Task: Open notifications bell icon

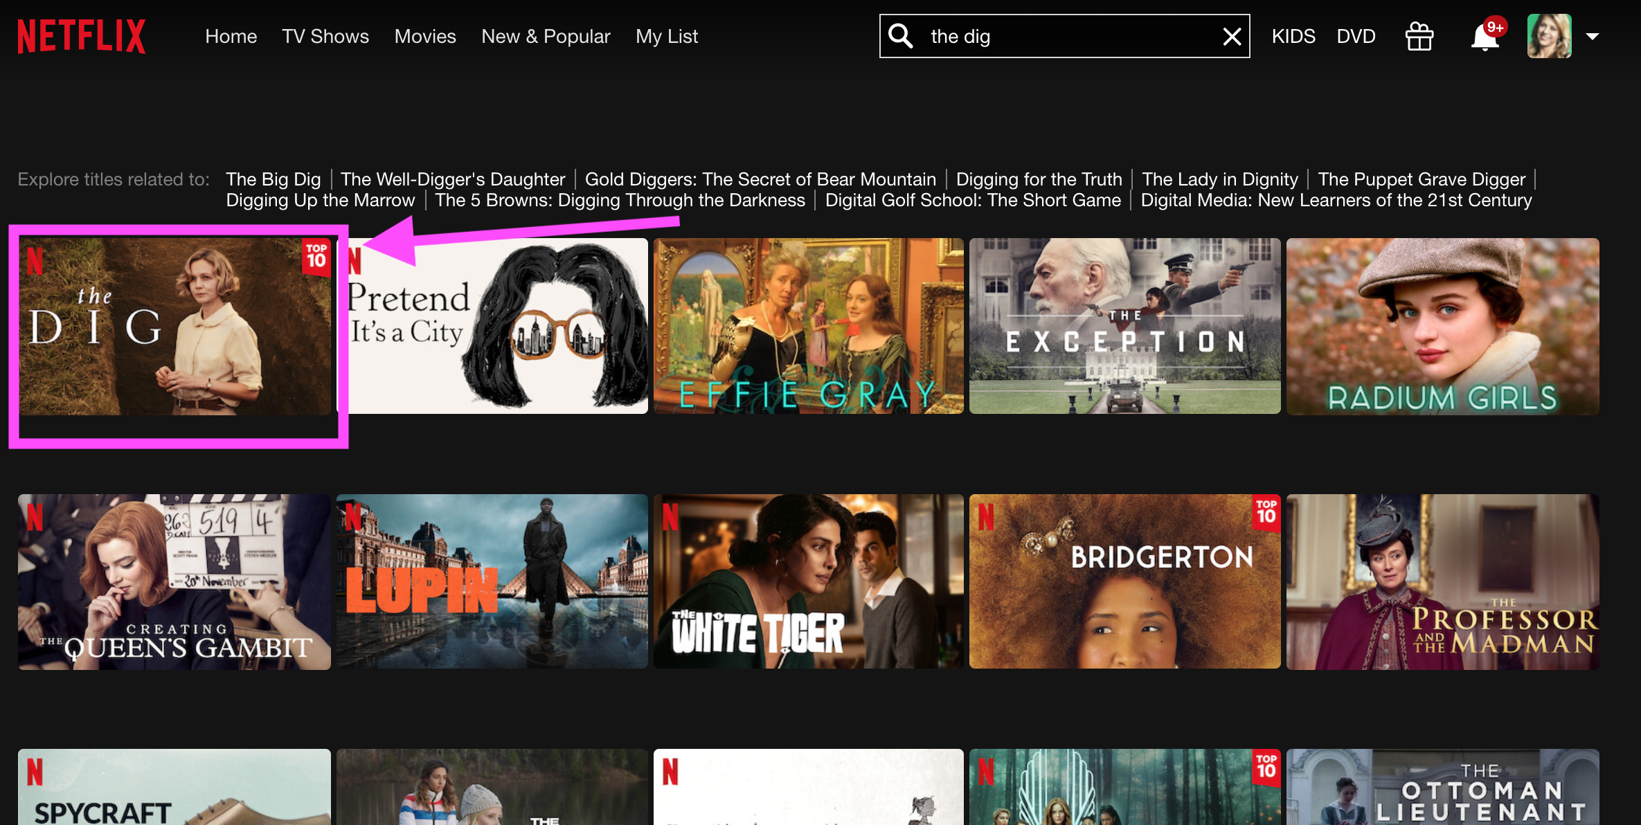Action: (x=1485, y=37)
